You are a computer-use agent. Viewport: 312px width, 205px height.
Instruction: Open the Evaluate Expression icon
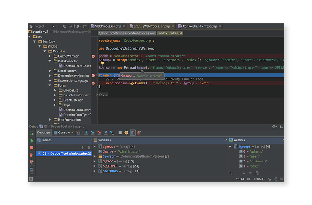pos(120,133)
